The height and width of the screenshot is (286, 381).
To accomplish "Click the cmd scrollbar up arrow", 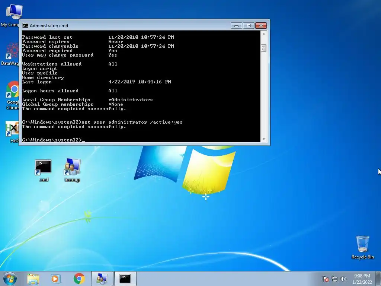I will 264,34.
